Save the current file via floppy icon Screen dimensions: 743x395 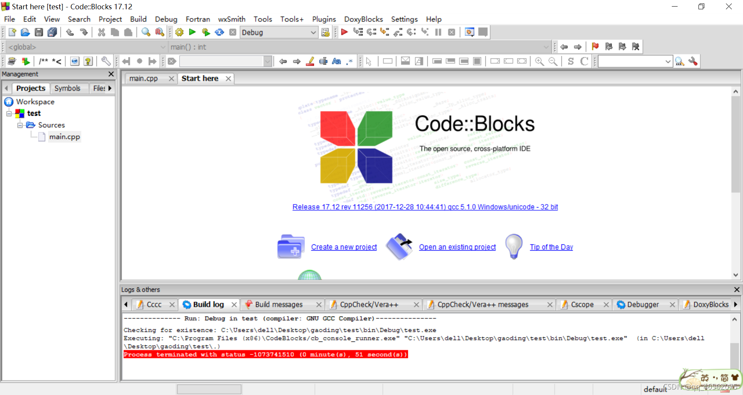pos(39,32)
